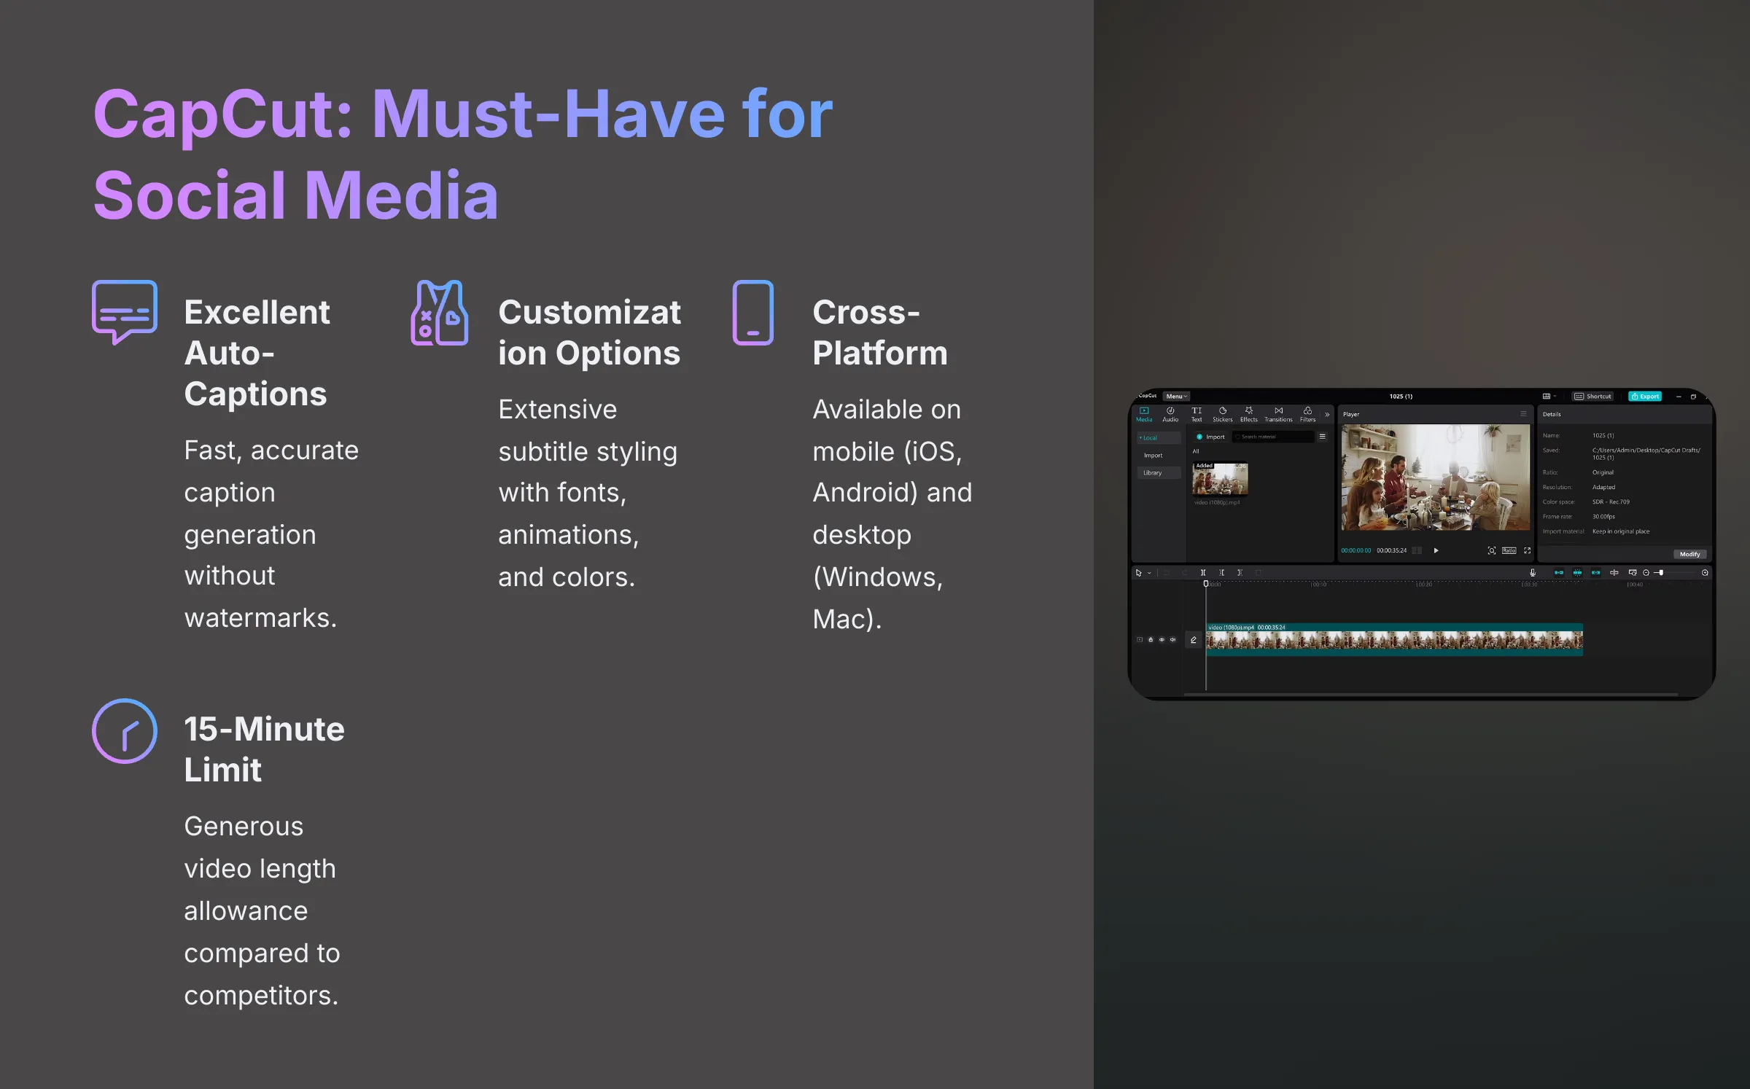Screen dimensions: 1750x1089
Task: Click the Delete right trim icon
Action: pos(1240,573)
